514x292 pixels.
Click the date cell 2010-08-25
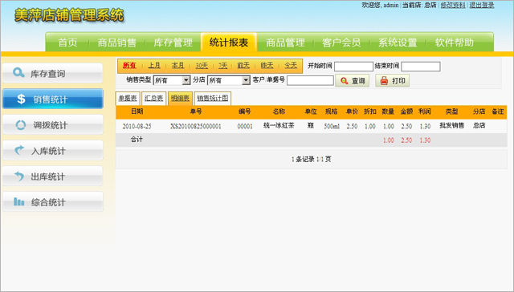click(x=137, y=126)
